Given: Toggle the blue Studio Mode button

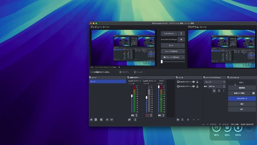Looking at the screenshot, I should click(x=242, y=98).
